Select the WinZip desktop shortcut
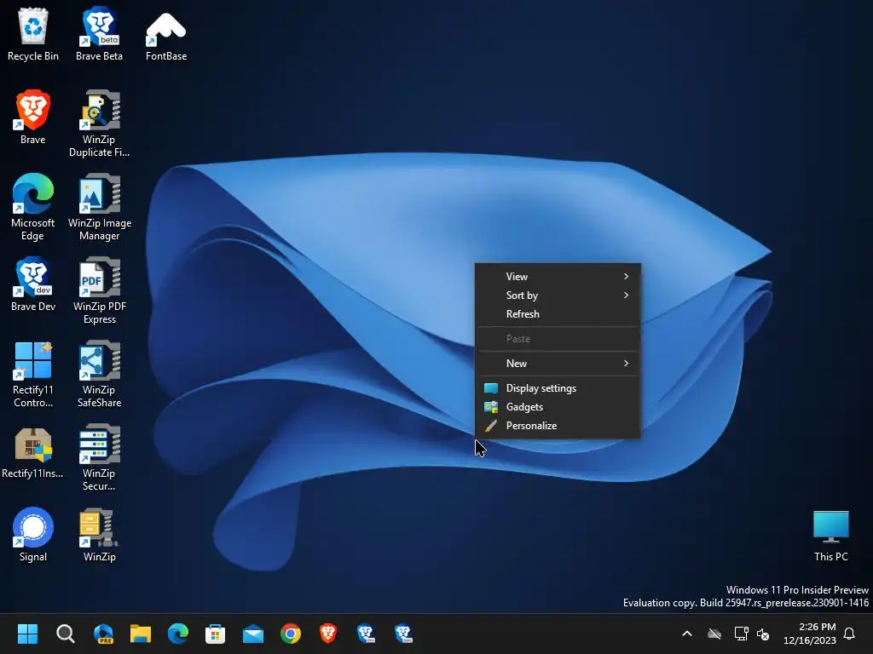 99,535
